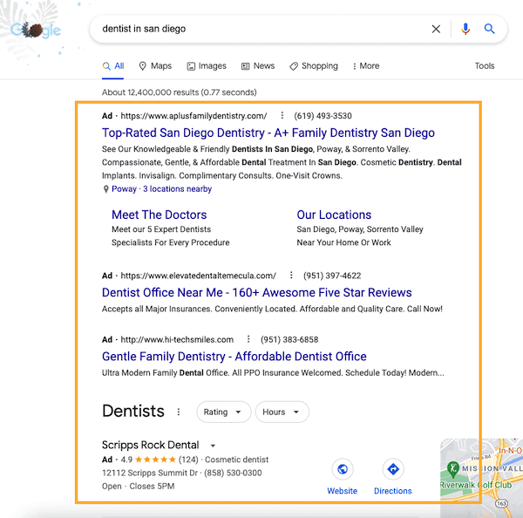Click the Directions arrow icon for Scripps Rock Dental
Image resolution: width=523 pixels, height=518 pixels.
(393, 469)
